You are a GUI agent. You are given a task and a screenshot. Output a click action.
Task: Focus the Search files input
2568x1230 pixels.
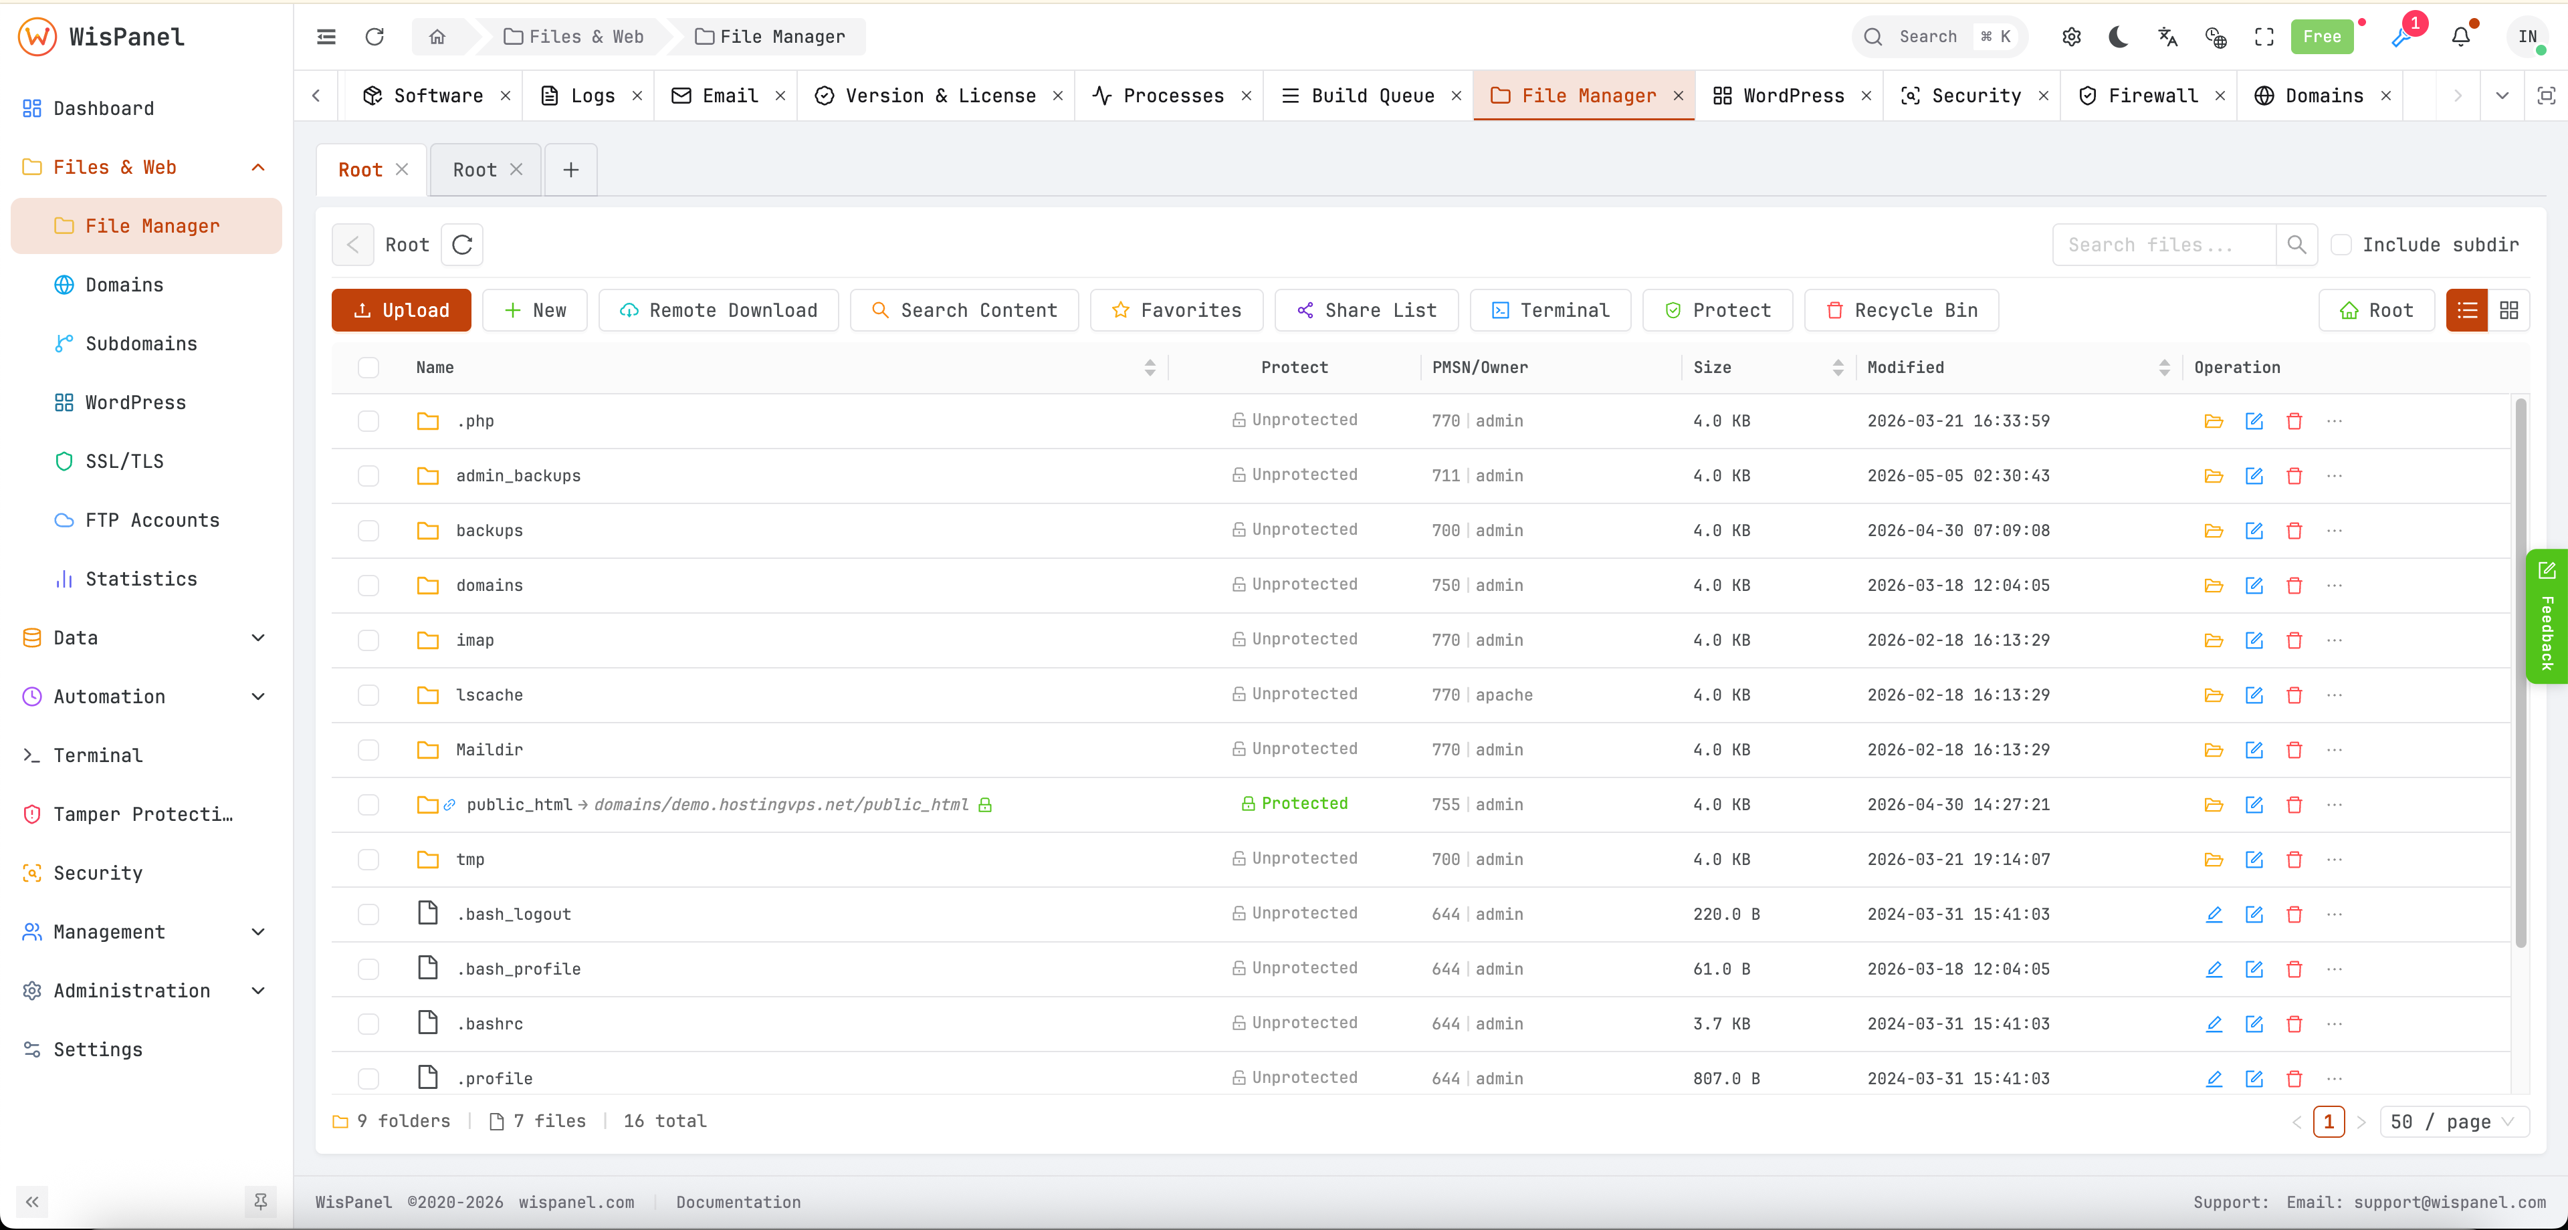(2163, 244)
